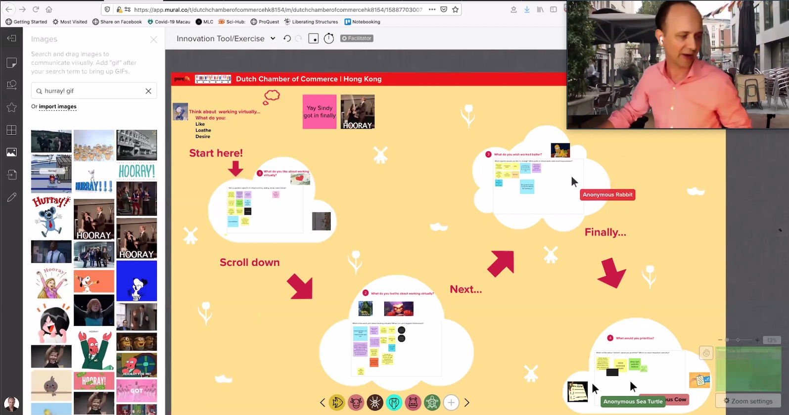Show previous participant avatars with left chevron
The height and width of the screenshot is (415, 789).
point(323,403)
